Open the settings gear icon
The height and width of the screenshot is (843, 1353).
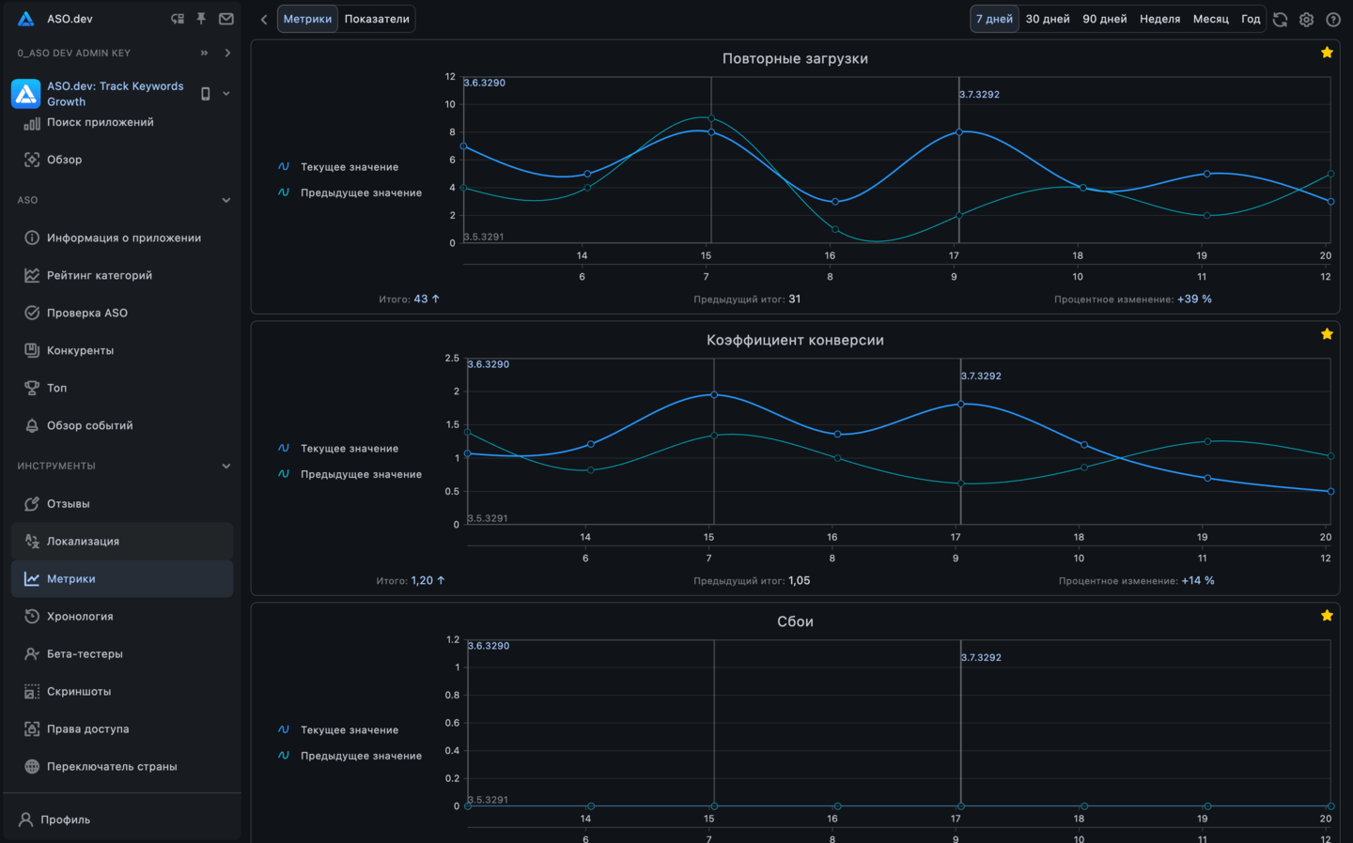tap(1306, 19)
